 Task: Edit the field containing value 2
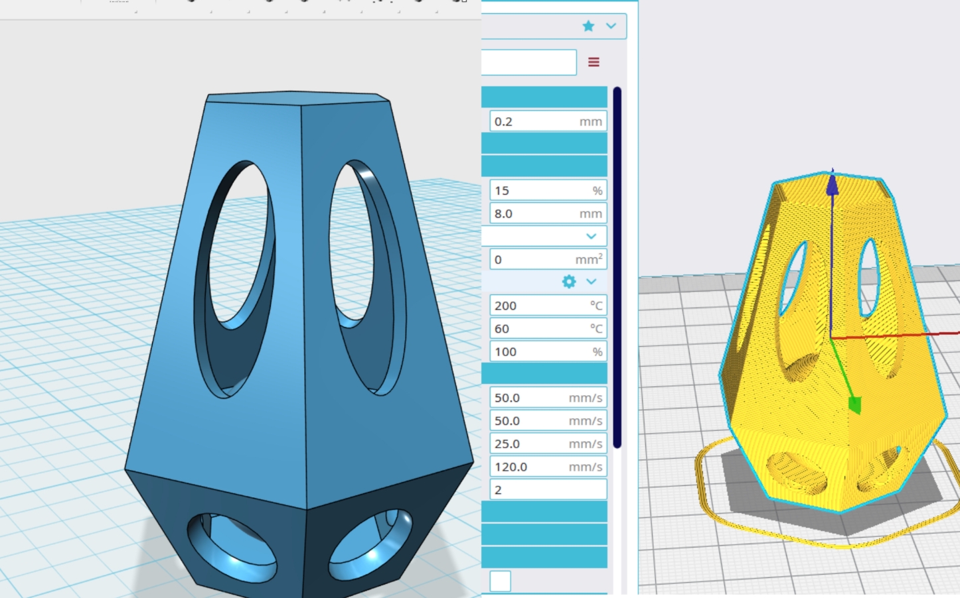548,490
